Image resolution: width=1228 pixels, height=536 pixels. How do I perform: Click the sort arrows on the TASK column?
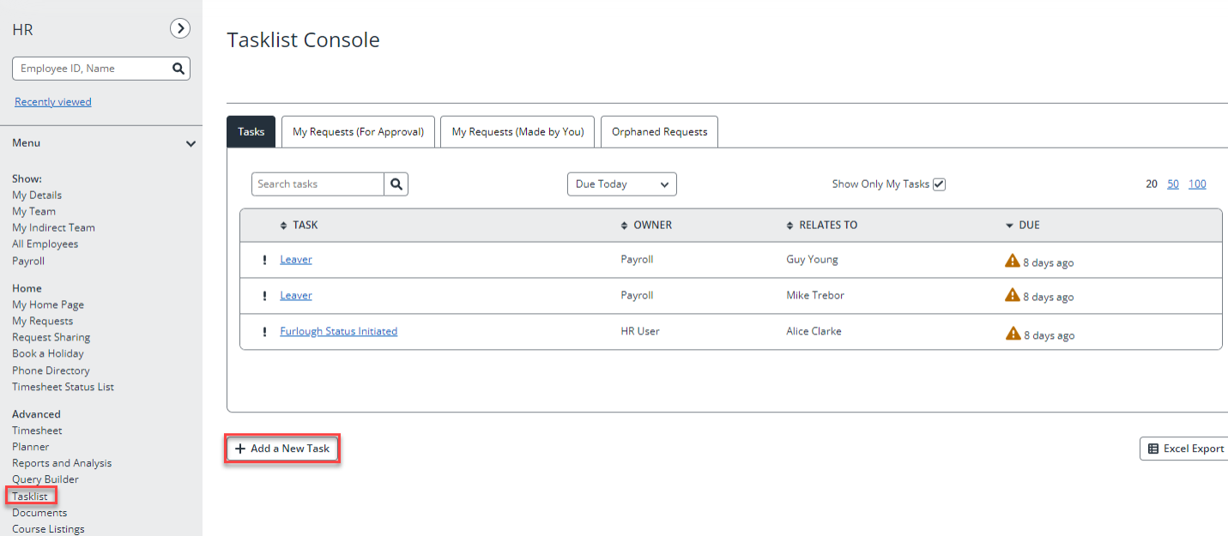[283, 225]
